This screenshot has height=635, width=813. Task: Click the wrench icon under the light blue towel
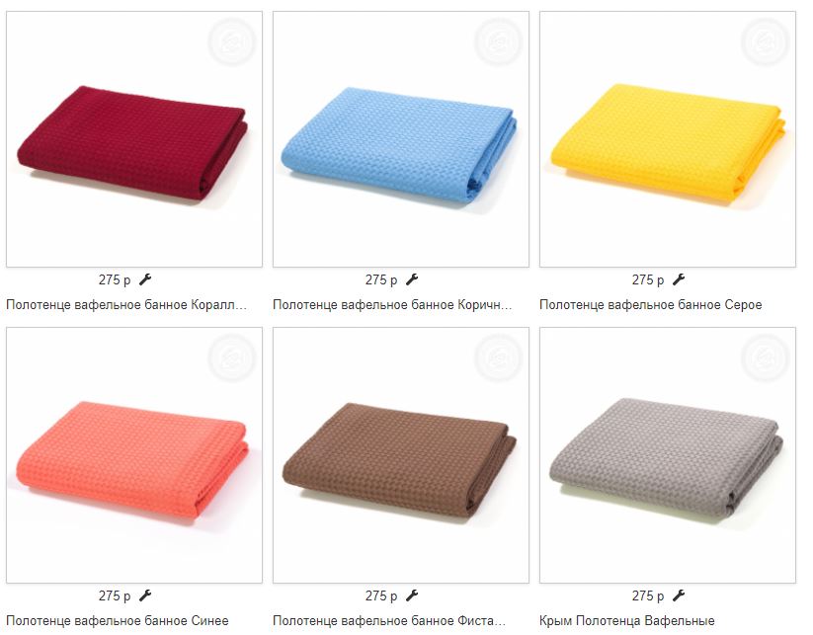coord(412,279)
